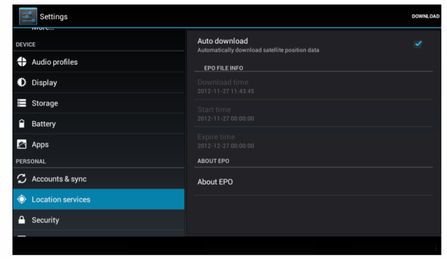The height and width of the screenshot is (259, 447).
Task: Click the Start time entry
Action: point(313,114)
